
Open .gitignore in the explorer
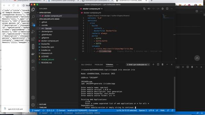click(x=45, y=38)
